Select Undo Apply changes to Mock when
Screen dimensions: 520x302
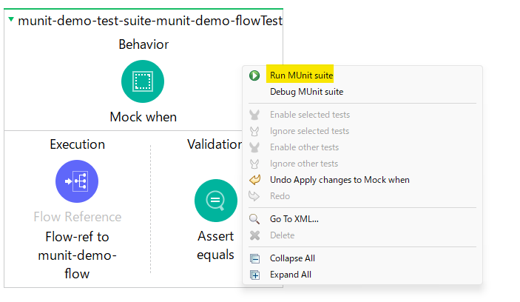(x=340, y=180)
